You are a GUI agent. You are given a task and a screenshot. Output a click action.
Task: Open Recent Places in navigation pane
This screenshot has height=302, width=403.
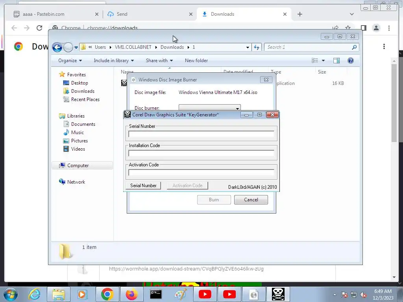[x=85, y=99]
